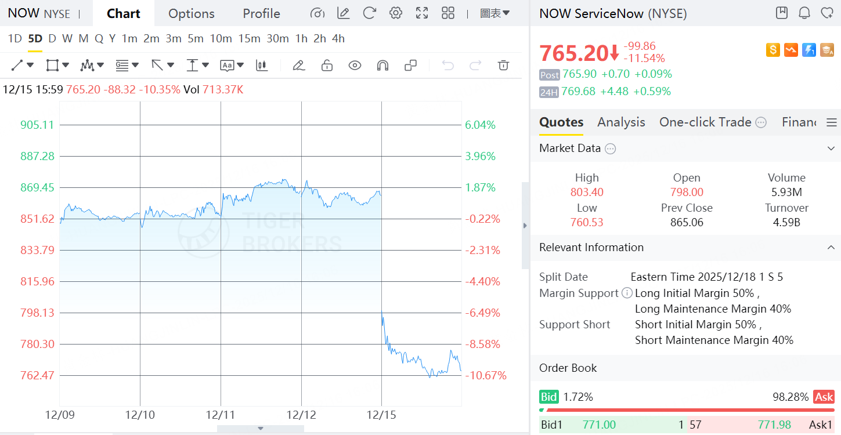Click the bid/ask ratio bar

[x=687, y=409]
